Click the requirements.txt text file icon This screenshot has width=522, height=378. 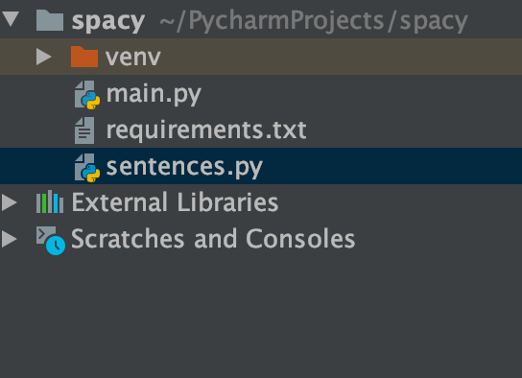pos(84,130)
